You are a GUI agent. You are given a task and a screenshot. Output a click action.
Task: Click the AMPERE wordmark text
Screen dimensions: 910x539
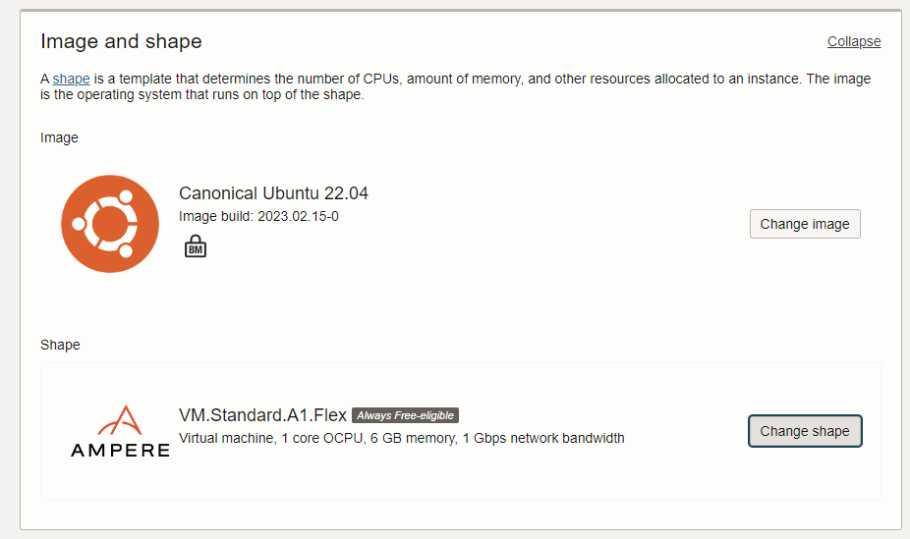pos(120,451)
